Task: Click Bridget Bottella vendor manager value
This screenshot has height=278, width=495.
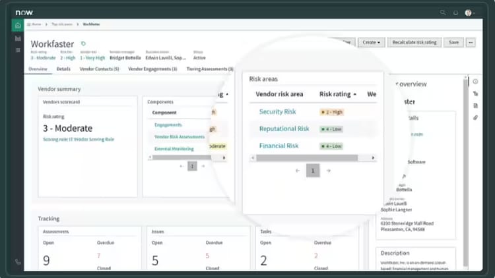Action: click(x=125, y=58)
